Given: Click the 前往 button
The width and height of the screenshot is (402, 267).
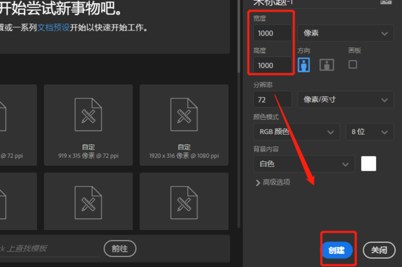Looking at the screenshot, I should (120, 248).
